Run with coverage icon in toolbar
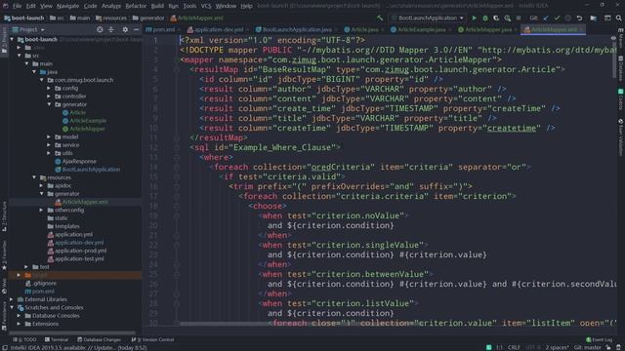625x351 pixels. (496, 18)
